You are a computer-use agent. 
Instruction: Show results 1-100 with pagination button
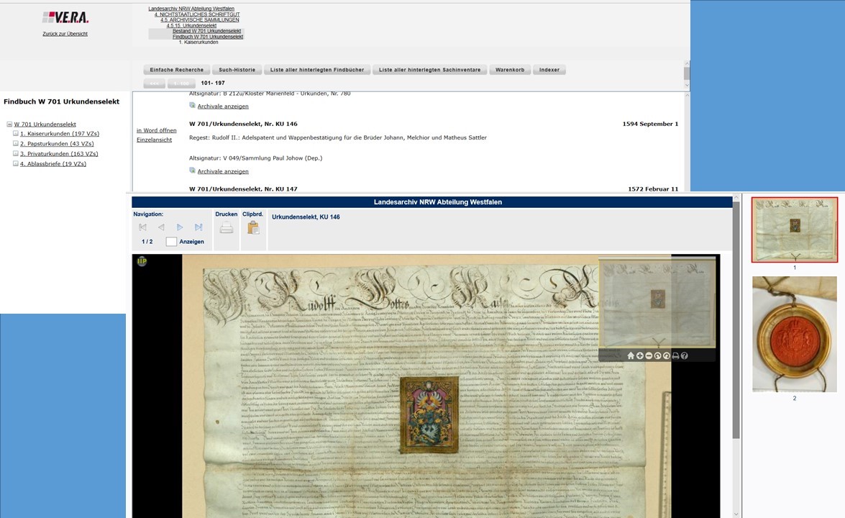click(181, 83)
